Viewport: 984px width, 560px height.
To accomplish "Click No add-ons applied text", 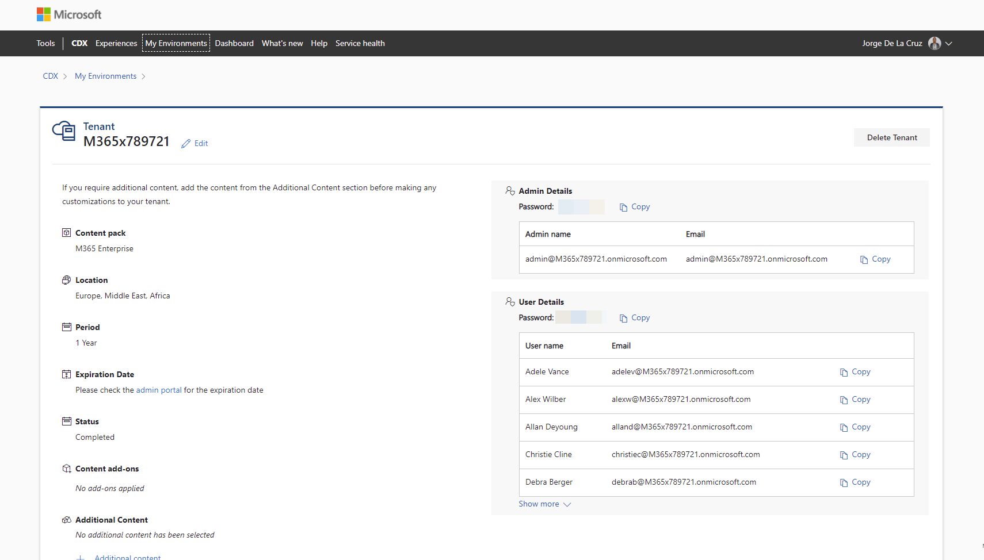I will (x=110, y=488).
